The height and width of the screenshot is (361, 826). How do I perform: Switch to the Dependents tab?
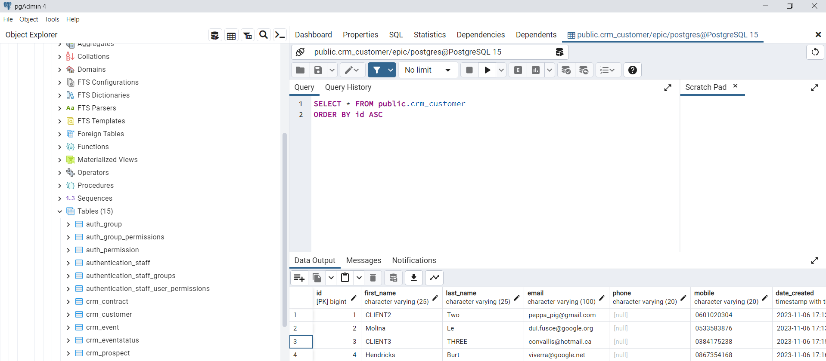pyautogui.click(x=536, y=35)
